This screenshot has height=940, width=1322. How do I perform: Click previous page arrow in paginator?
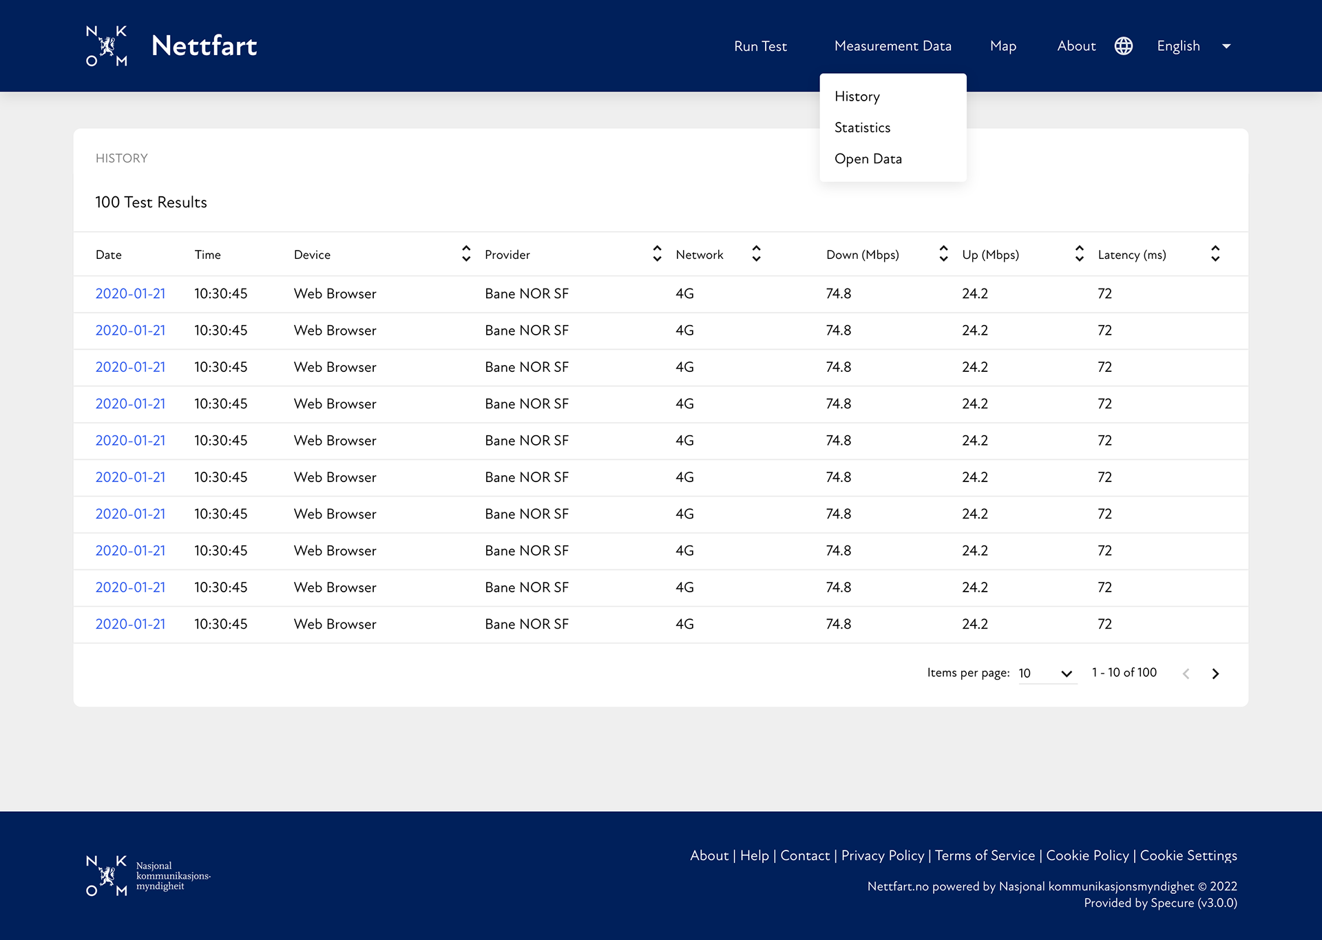click(1186, 673)
